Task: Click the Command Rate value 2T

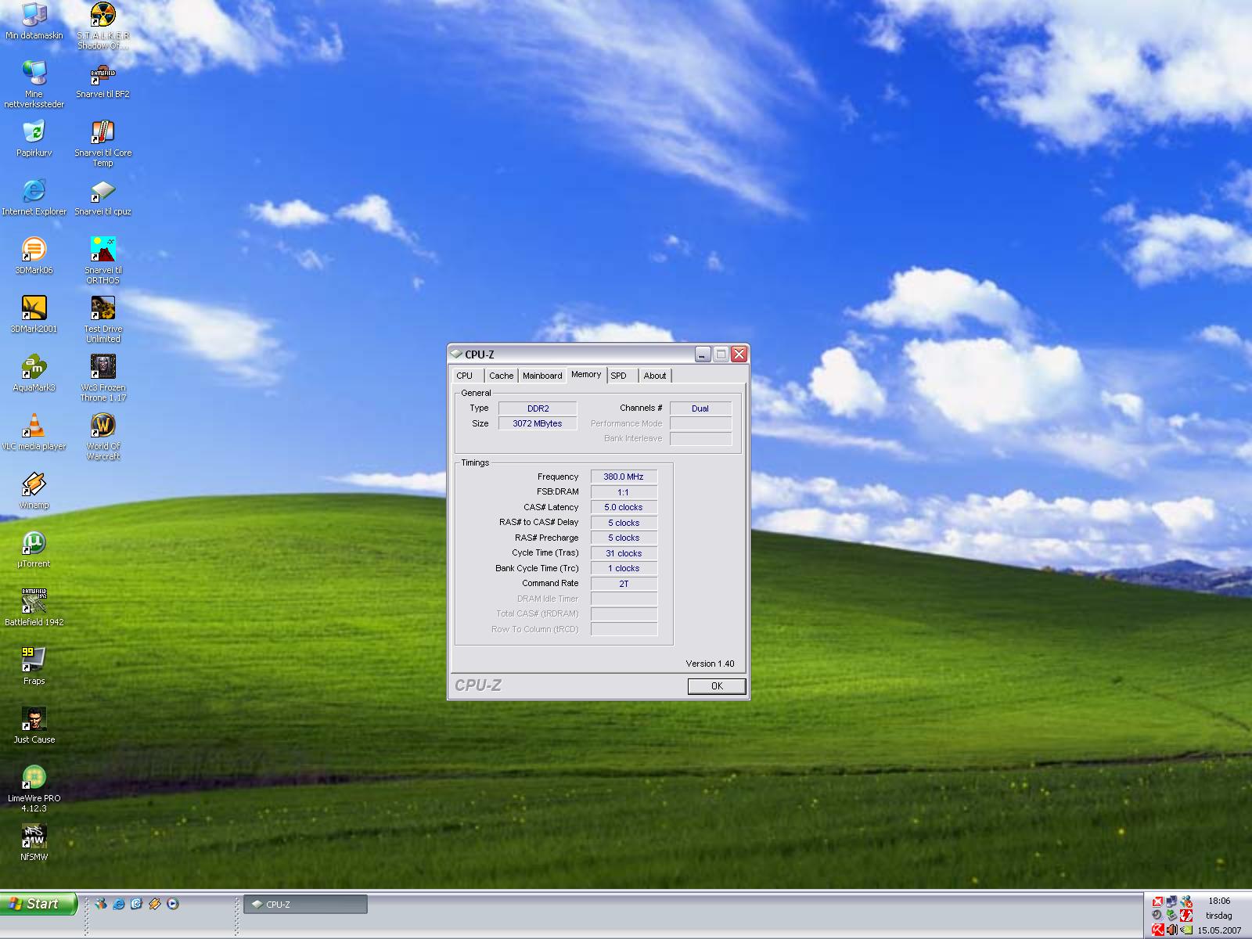Action: pos(624,584)
